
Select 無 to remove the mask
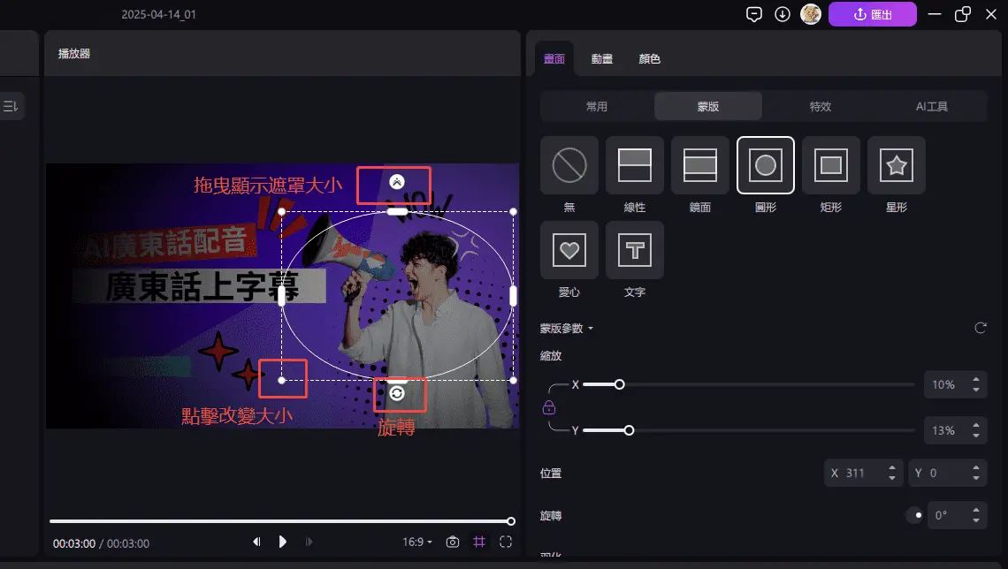click(x=569, y=165)
